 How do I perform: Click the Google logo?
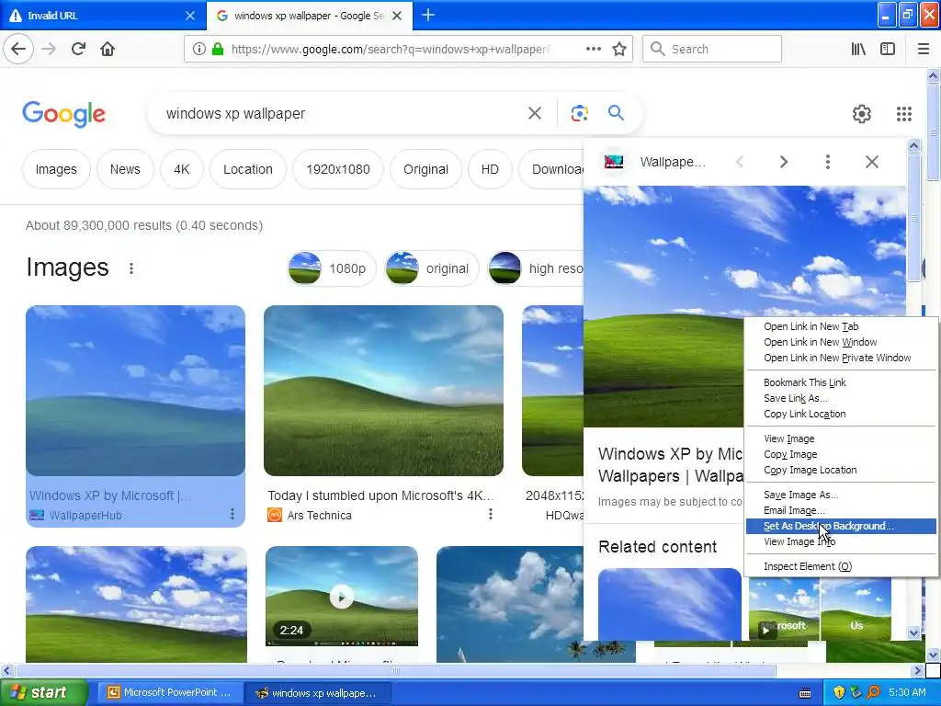pos(63,113)
